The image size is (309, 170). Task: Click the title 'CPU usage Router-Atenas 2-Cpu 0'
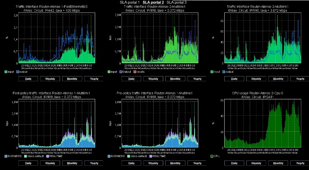(258, 93)
